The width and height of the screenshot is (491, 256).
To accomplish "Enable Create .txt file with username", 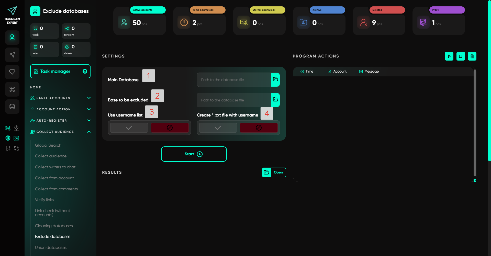I will point(218,128).
